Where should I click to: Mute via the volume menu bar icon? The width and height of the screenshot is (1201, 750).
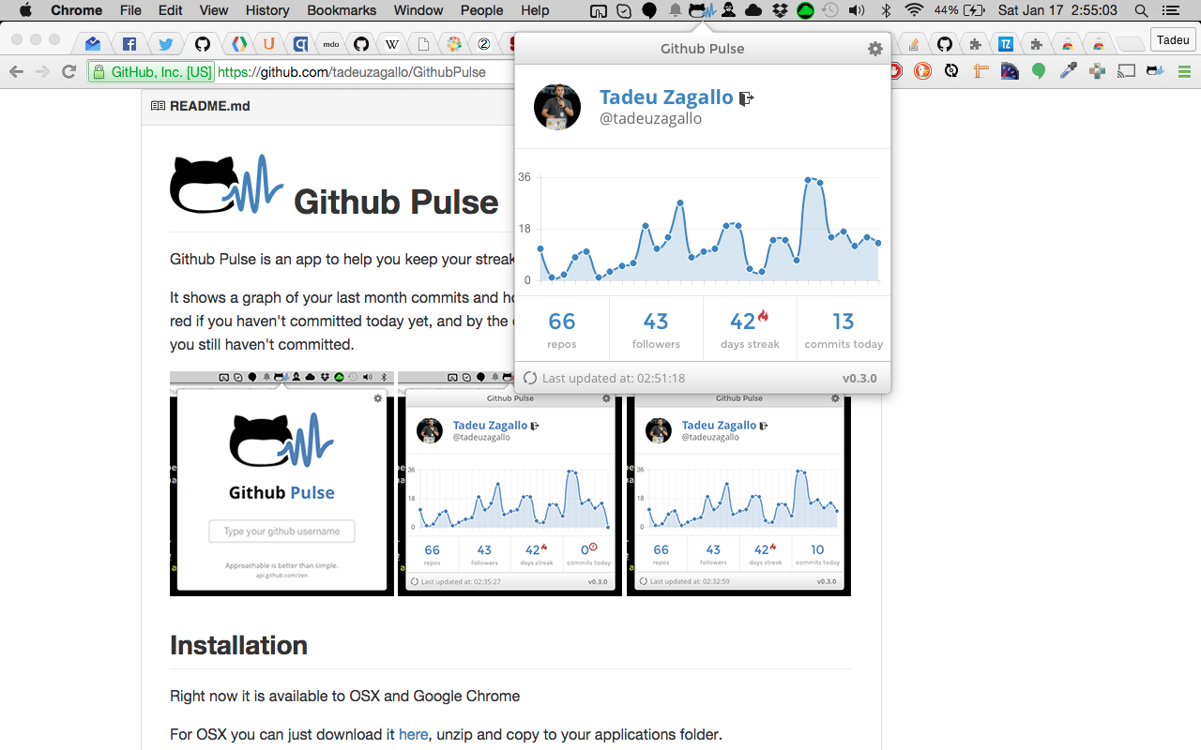pyautogui.click(x=855, y=10)
